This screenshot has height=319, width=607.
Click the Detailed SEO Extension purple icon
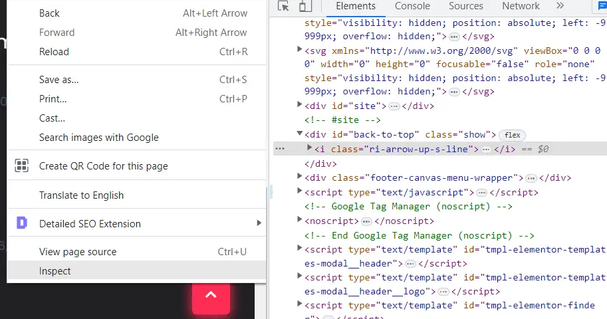(x=22, y=223)
